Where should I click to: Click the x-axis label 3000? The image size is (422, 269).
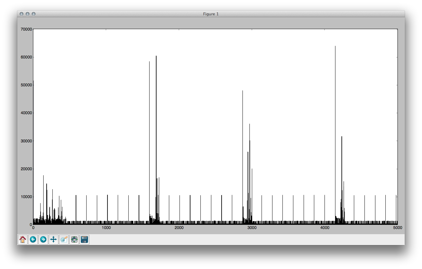pos(252,228)
